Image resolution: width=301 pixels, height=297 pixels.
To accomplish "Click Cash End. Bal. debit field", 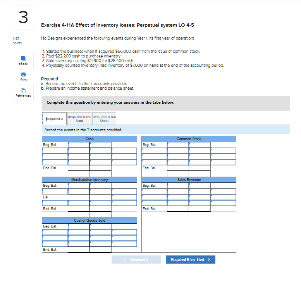I will [79, 168].
